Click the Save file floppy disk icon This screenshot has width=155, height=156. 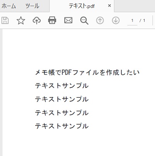pyautogui.click(x=5, y=20)
